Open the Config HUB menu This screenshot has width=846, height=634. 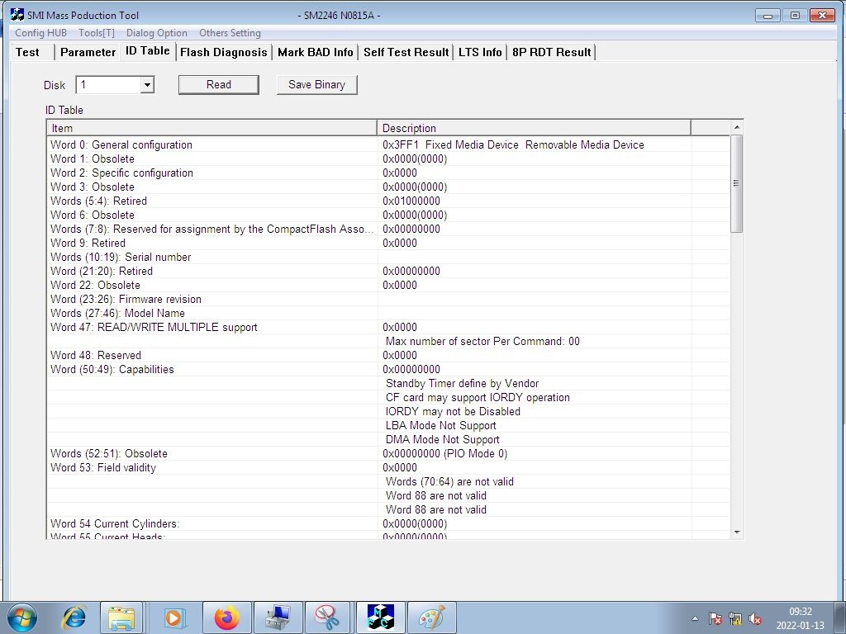pos(41,33)
